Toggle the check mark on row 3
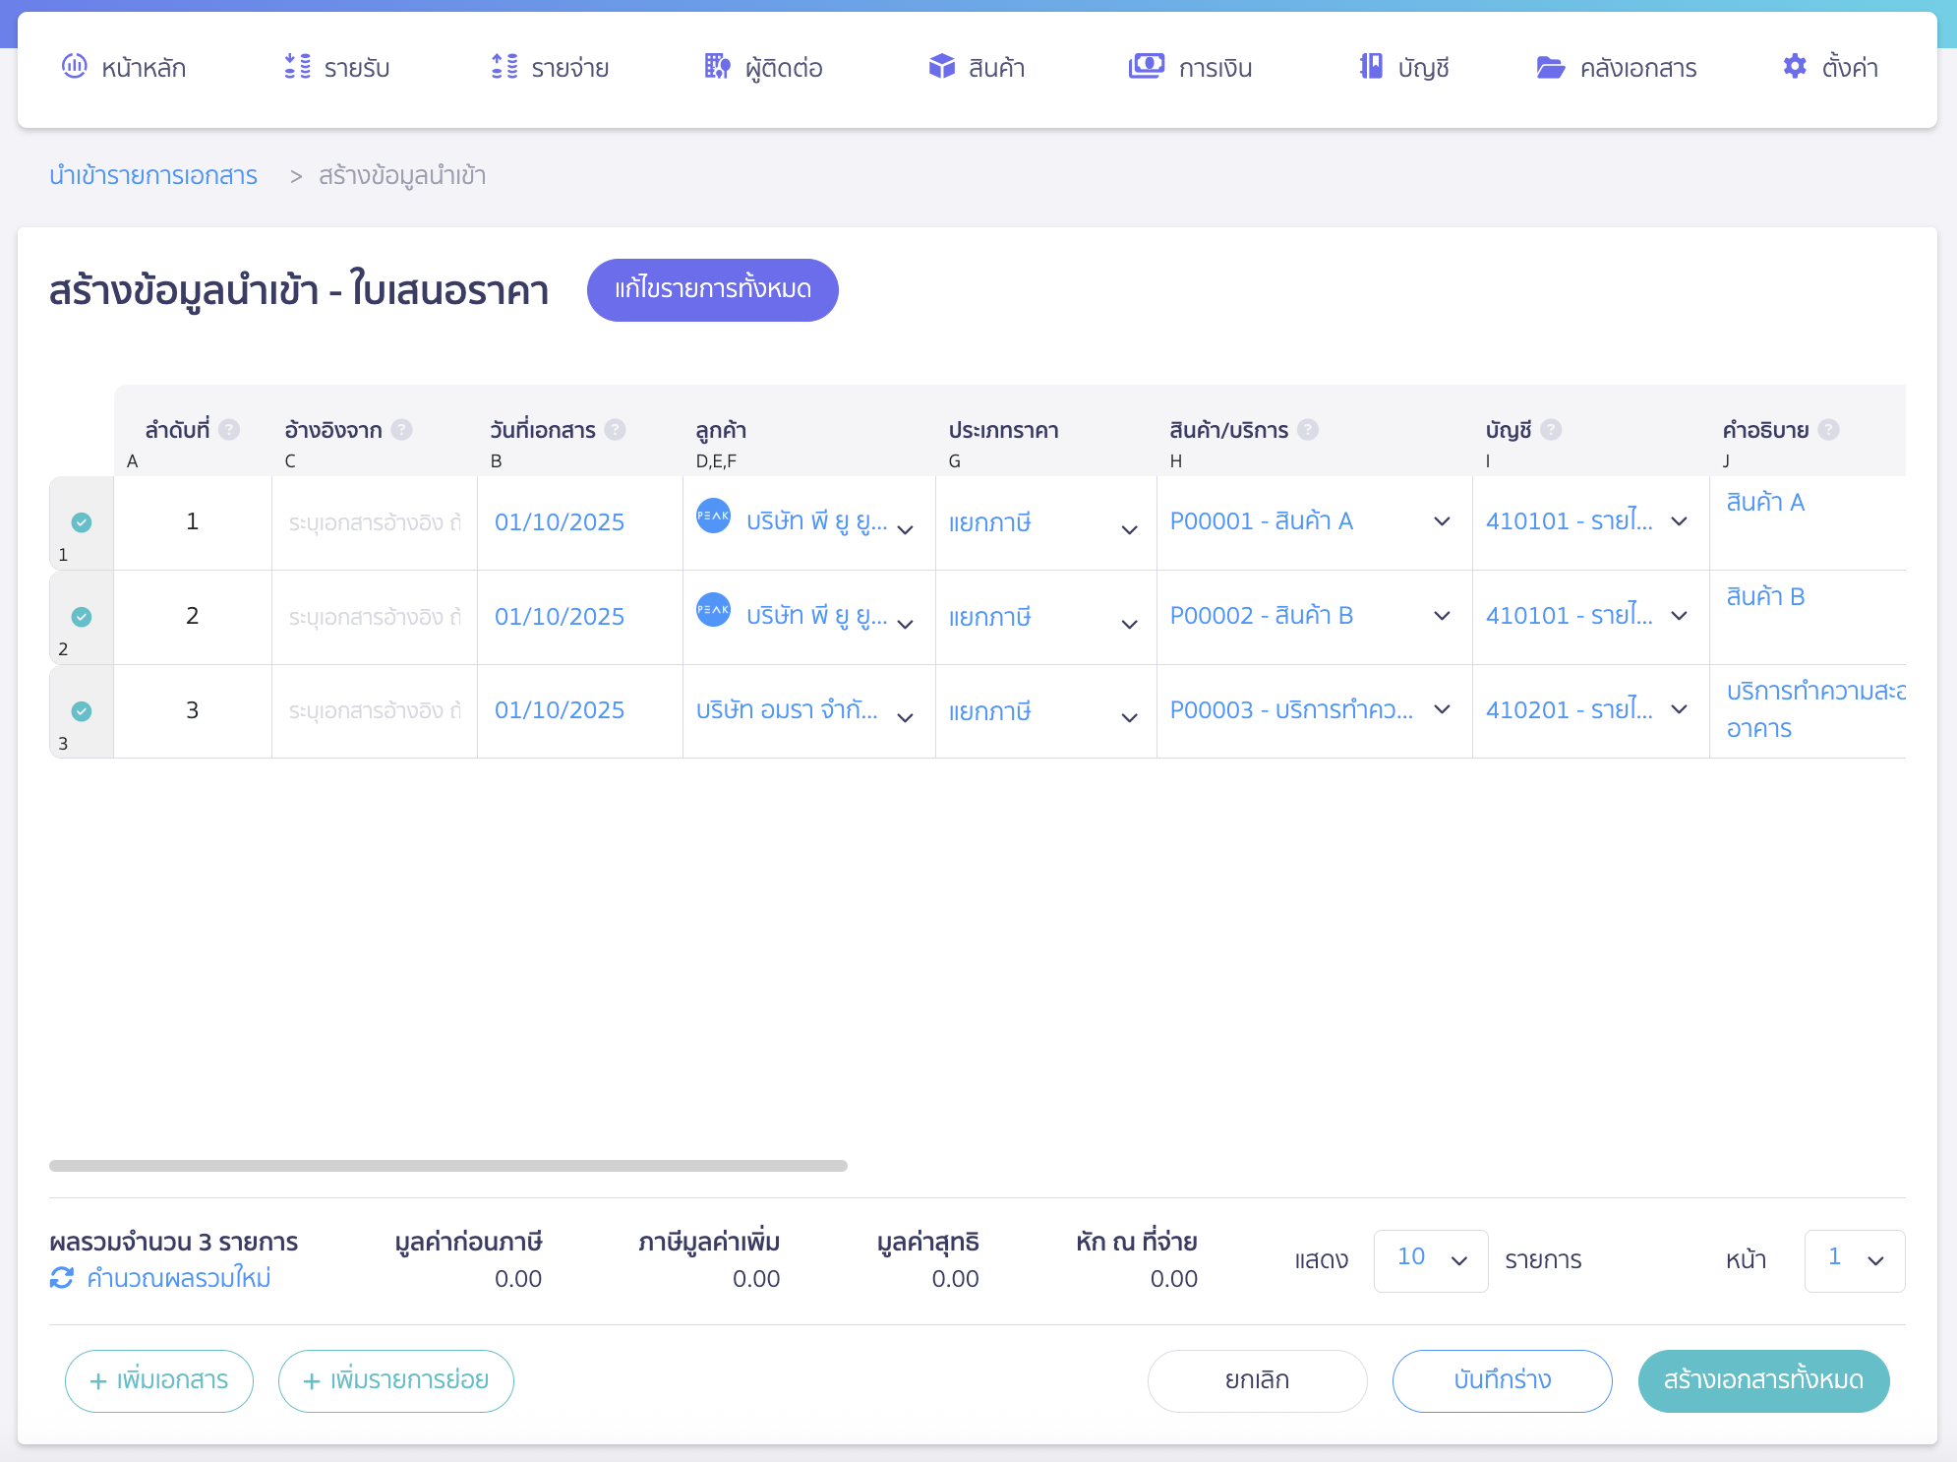The height and width of the screenshot is (1462, 1957). [82, 711]
